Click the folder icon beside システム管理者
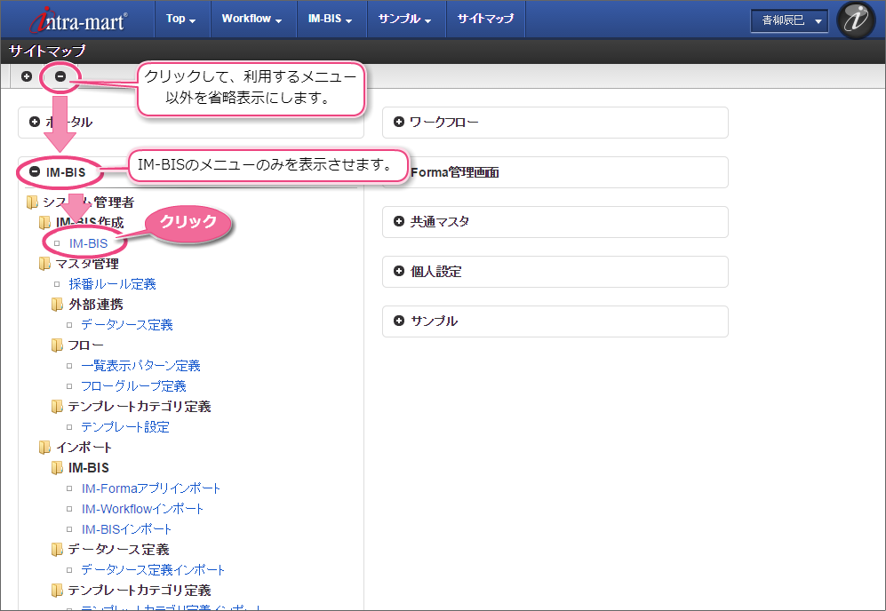 [x=32, y=202]
